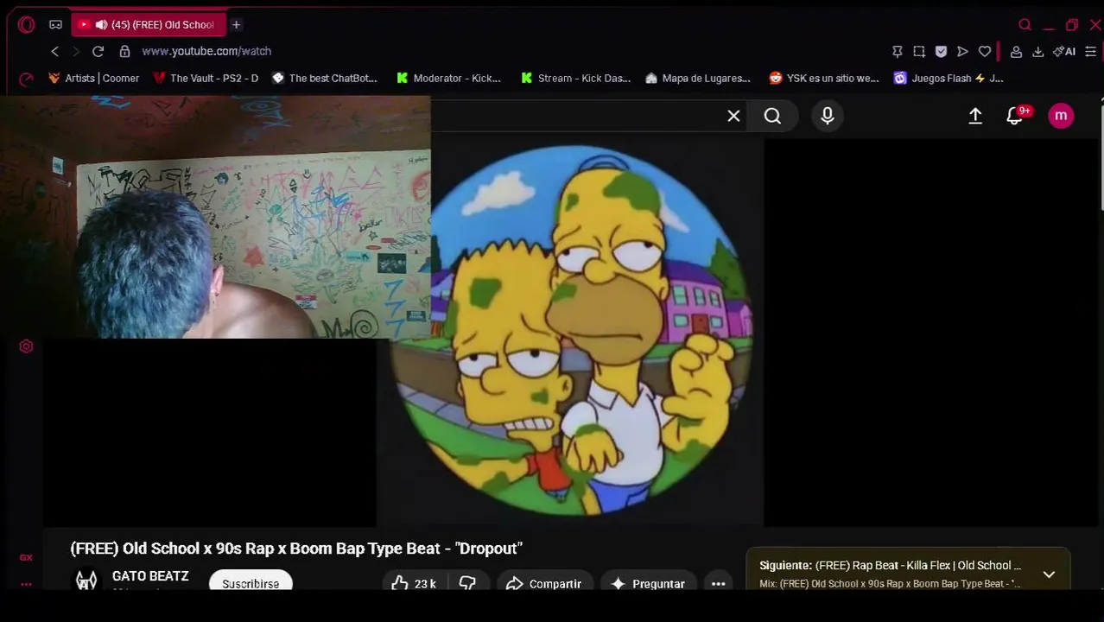The height and width of the screenshot is (622, 1104).
Task: Open the Easy Setup sliders icon
Action: point(1090,52)
